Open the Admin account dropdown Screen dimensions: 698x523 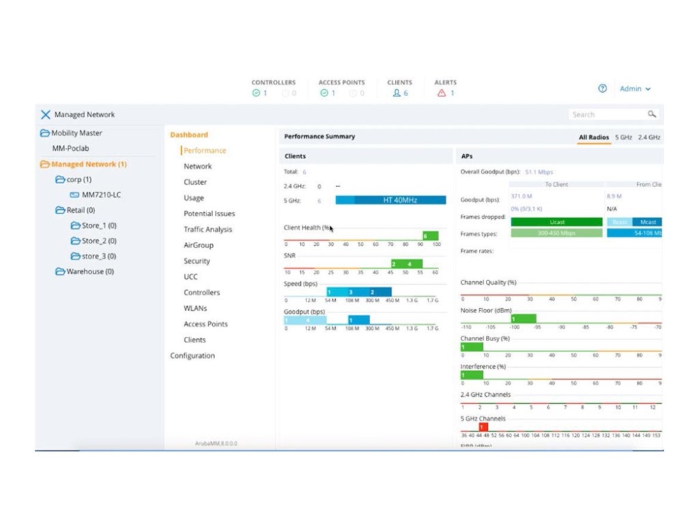click(634, 89)
